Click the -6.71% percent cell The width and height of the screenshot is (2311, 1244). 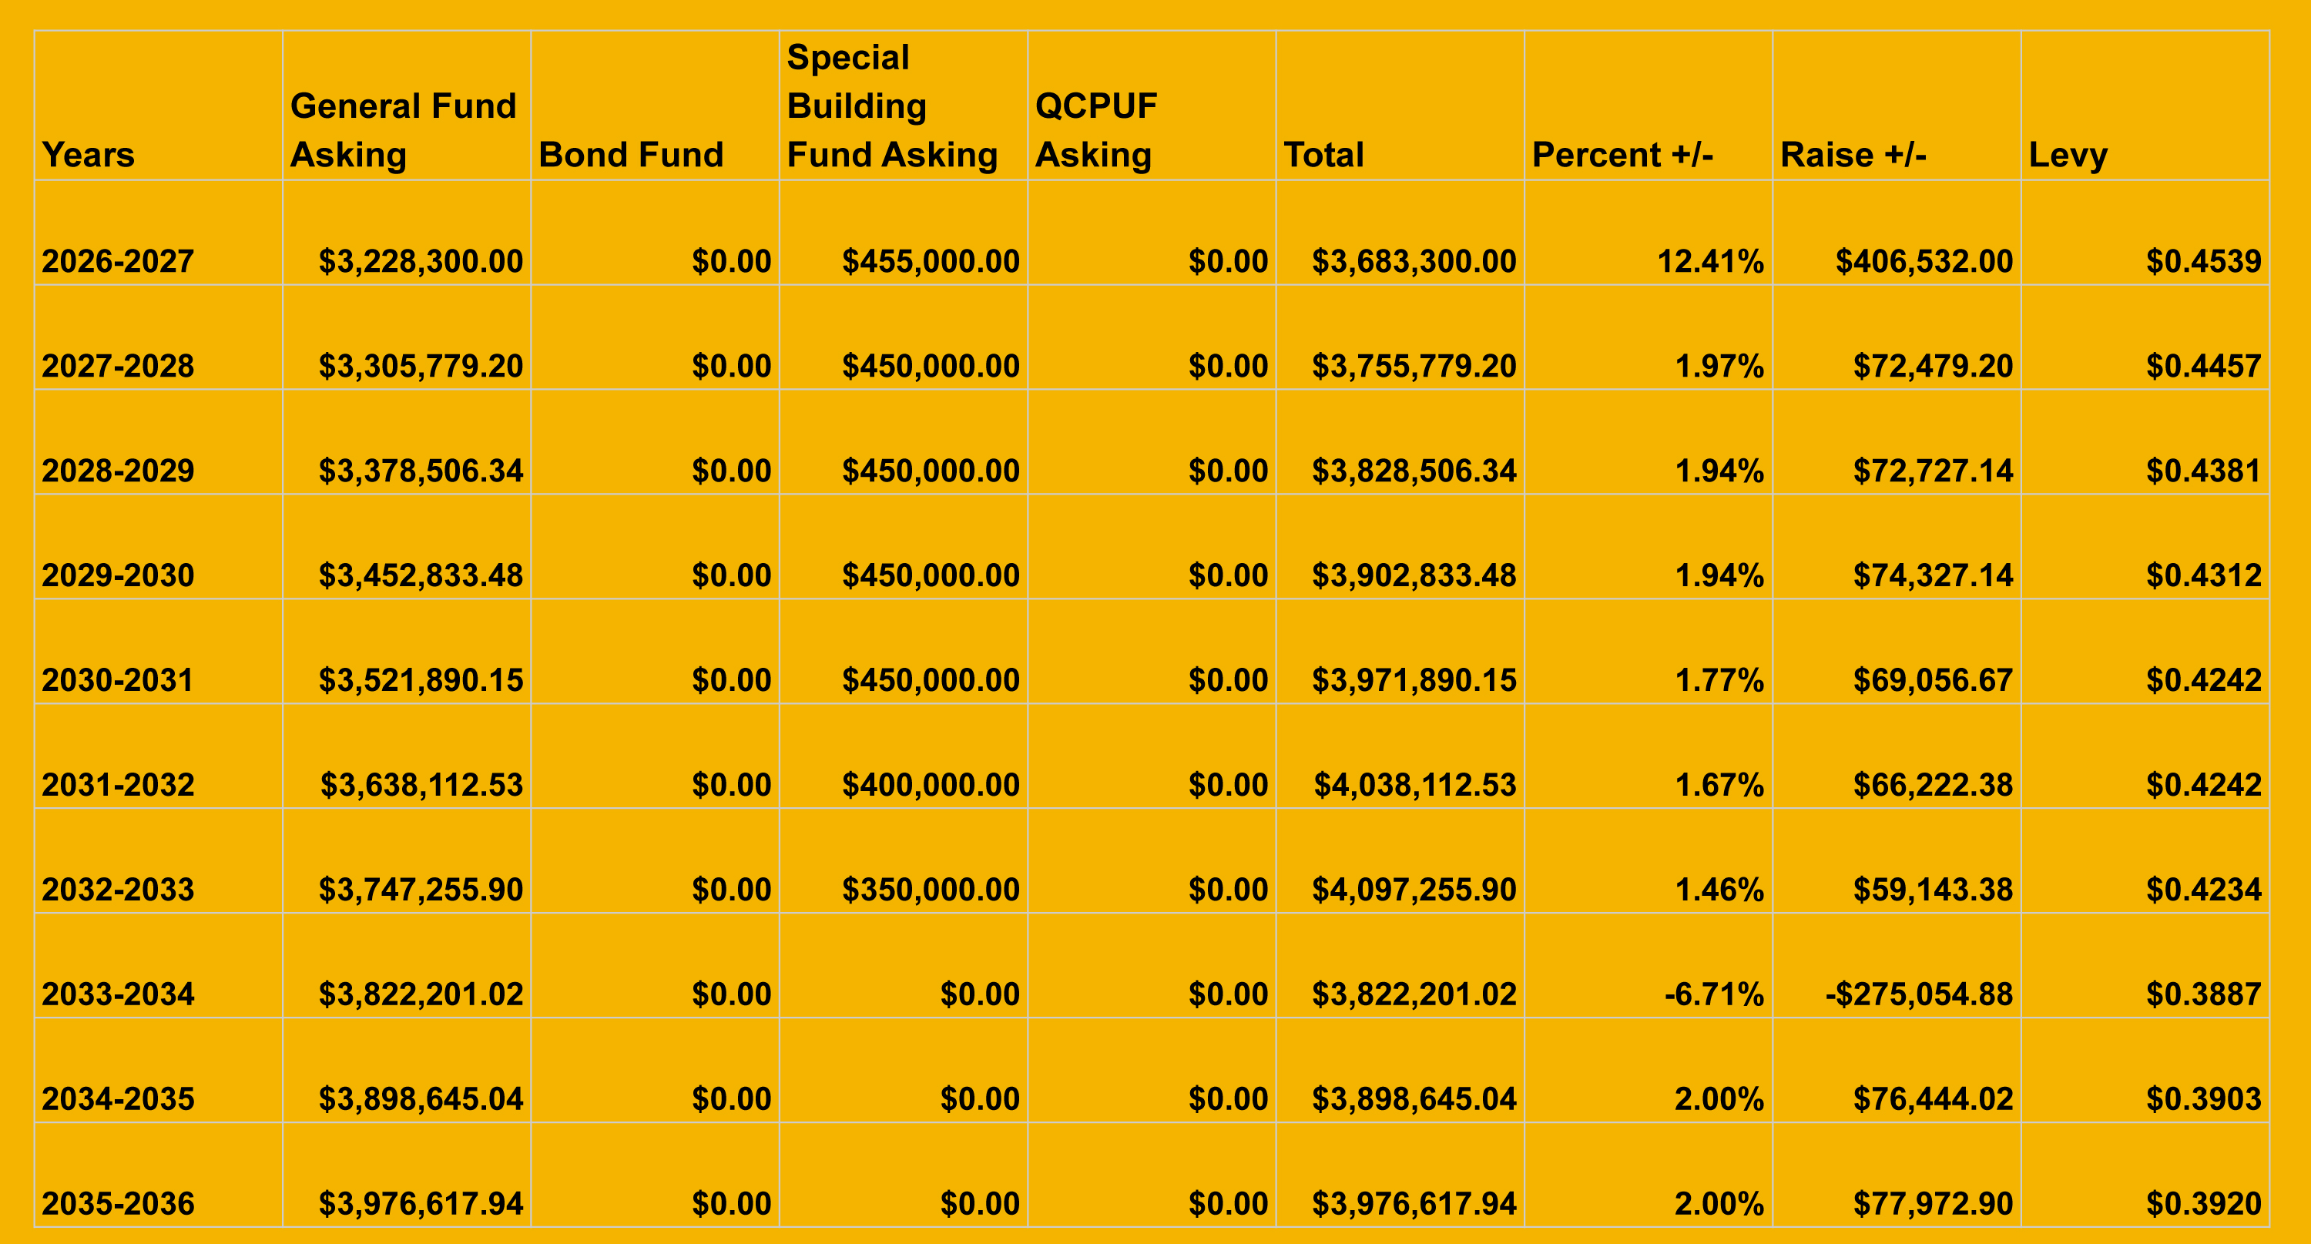(x=1649, y=965)
